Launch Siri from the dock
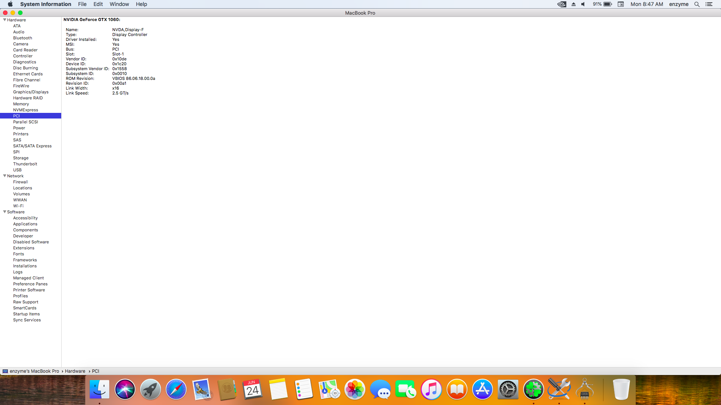 [125, 389]
